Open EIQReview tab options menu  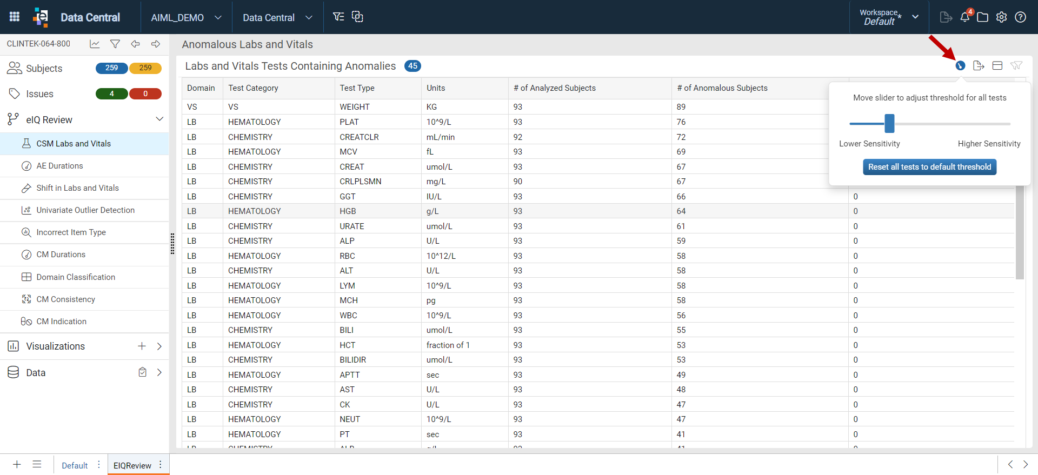(x=161, y=465)
